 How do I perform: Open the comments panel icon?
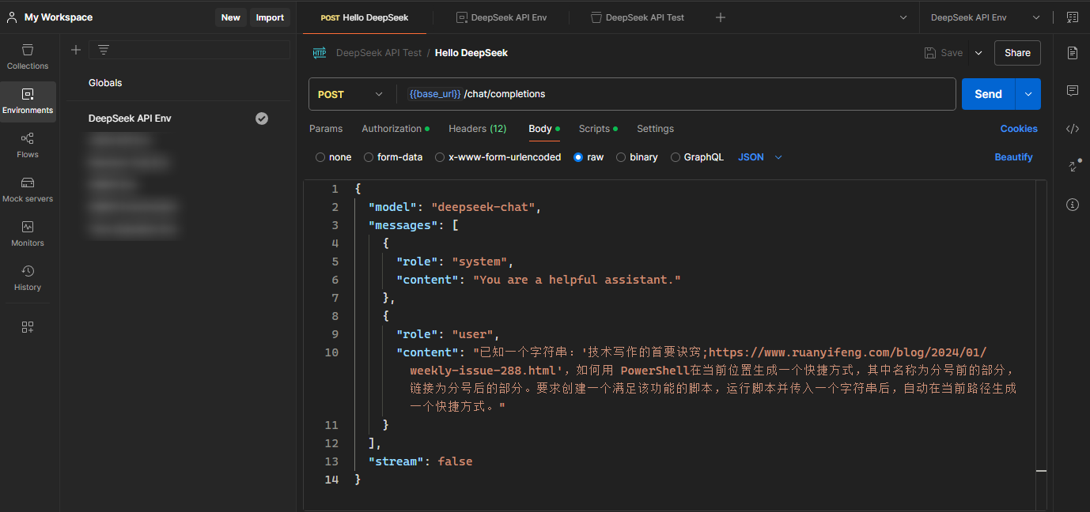point(1073,91)
